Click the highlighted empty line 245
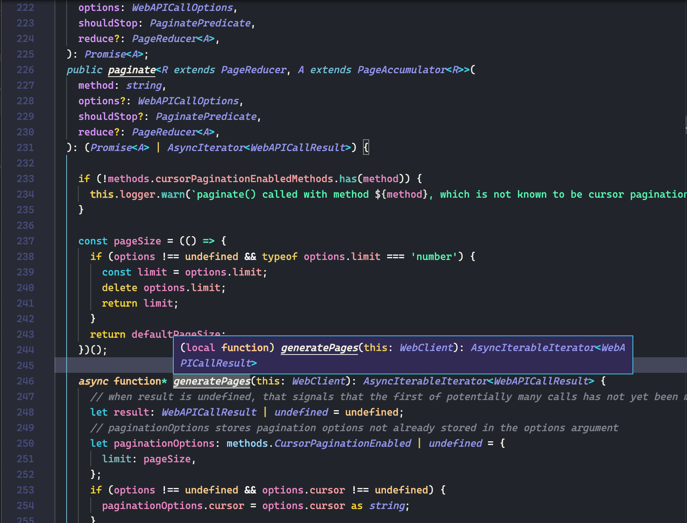687x523 pixels. point(371,365)
